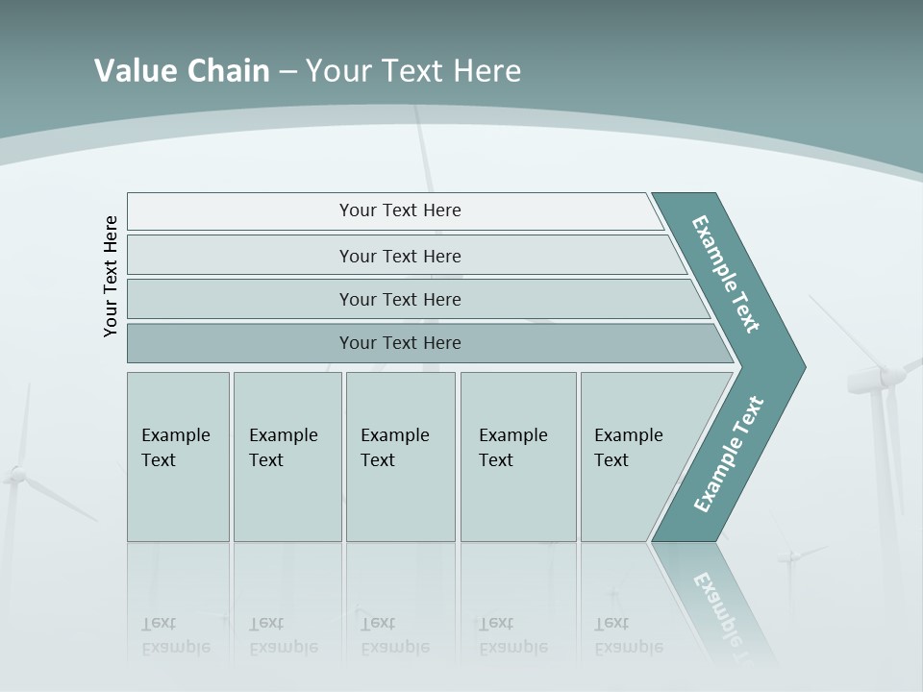923x692 pixels.
Task: Select the second "Your Text Here" bar
Action: (399, 256)
